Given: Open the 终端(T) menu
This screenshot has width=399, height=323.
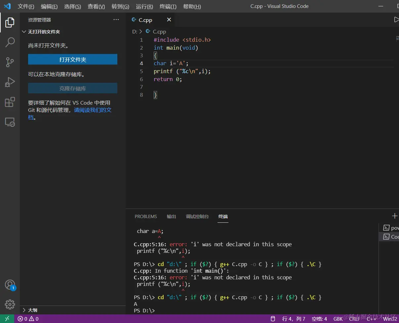Looking at the screenshot, I should tap(168, 7).
